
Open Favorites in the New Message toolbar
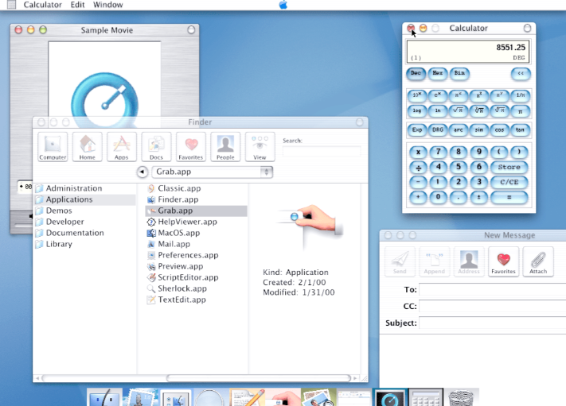(504, 261)
